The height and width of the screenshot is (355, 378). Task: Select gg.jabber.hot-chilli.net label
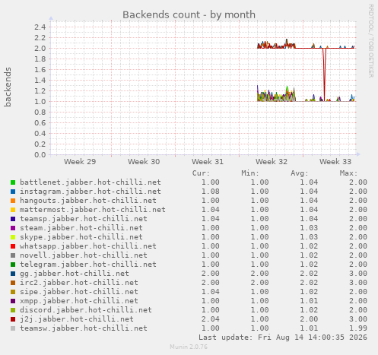(x=75, y=274)
